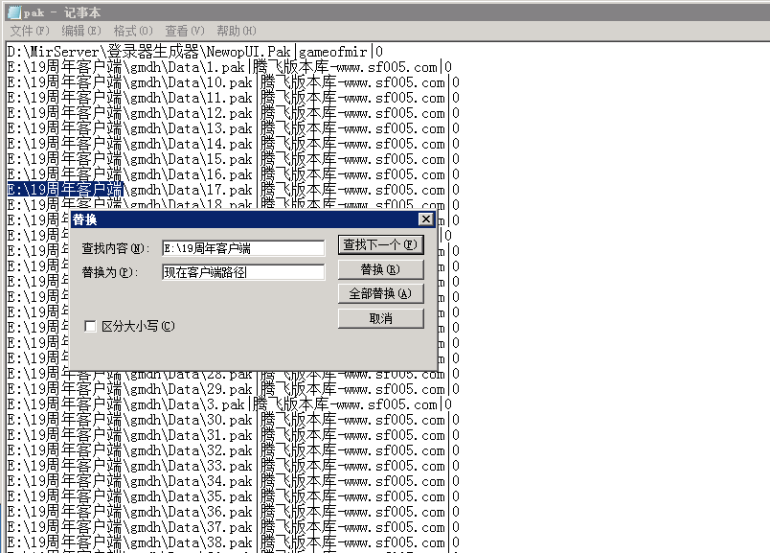The width and height of the screenshot is (770, 553).
Task: Open the 查看(V) menu
Action: (x=185, y=31)
